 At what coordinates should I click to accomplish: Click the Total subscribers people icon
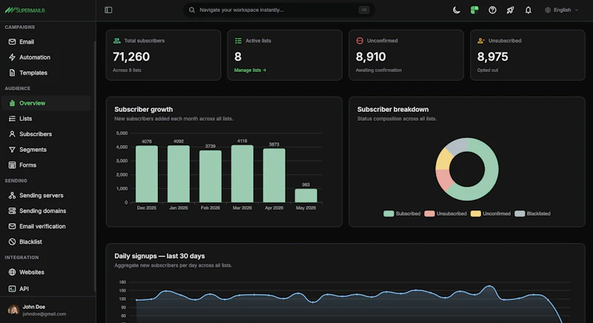[x=117, y=41]
